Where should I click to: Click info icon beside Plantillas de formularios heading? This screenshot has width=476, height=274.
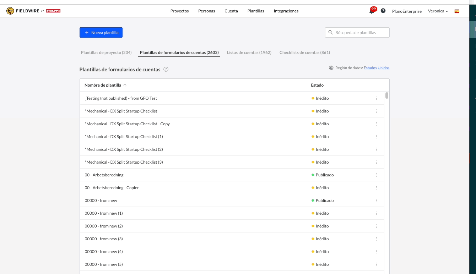166,70
